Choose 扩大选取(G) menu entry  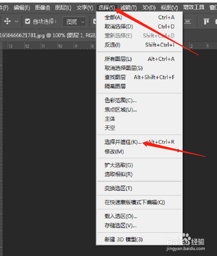(139, 165)
